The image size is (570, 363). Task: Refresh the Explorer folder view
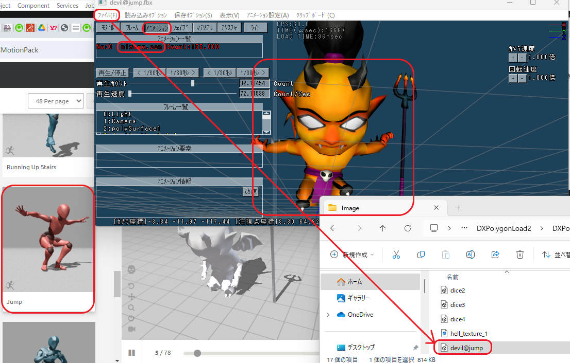click(x=408, y=228)
